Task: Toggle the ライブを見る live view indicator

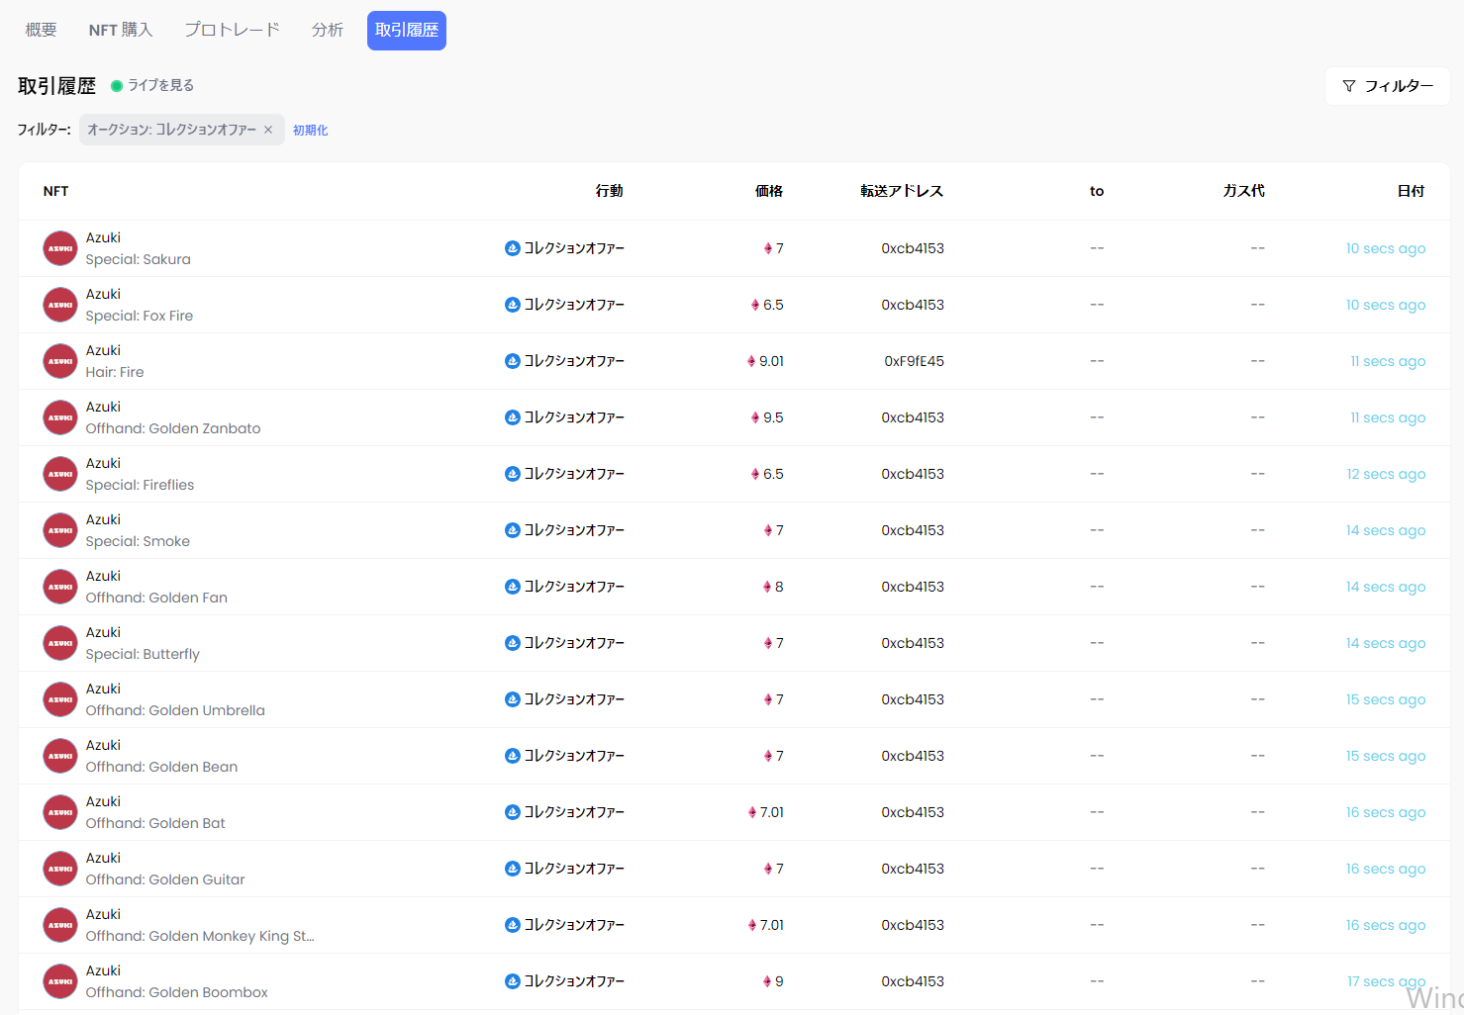Action: click(152, 86)
